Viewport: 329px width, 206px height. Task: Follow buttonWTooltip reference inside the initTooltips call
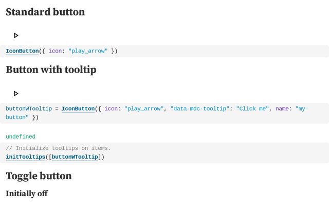pyautogui.click(x=75, y=157)
